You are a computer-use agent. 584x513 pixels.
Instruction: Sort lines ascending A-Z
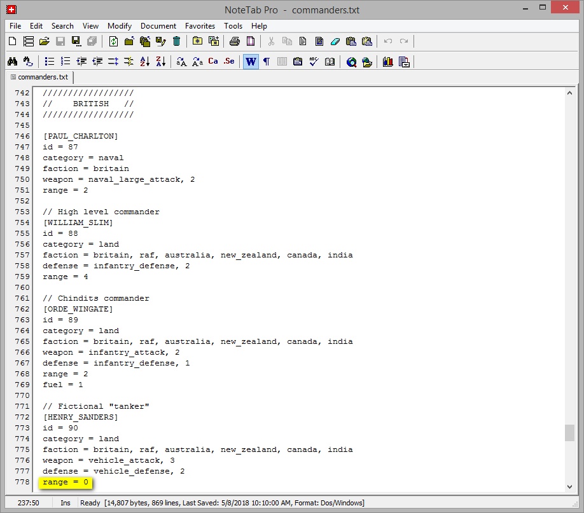pyautogui.click(x=144, y=62)
